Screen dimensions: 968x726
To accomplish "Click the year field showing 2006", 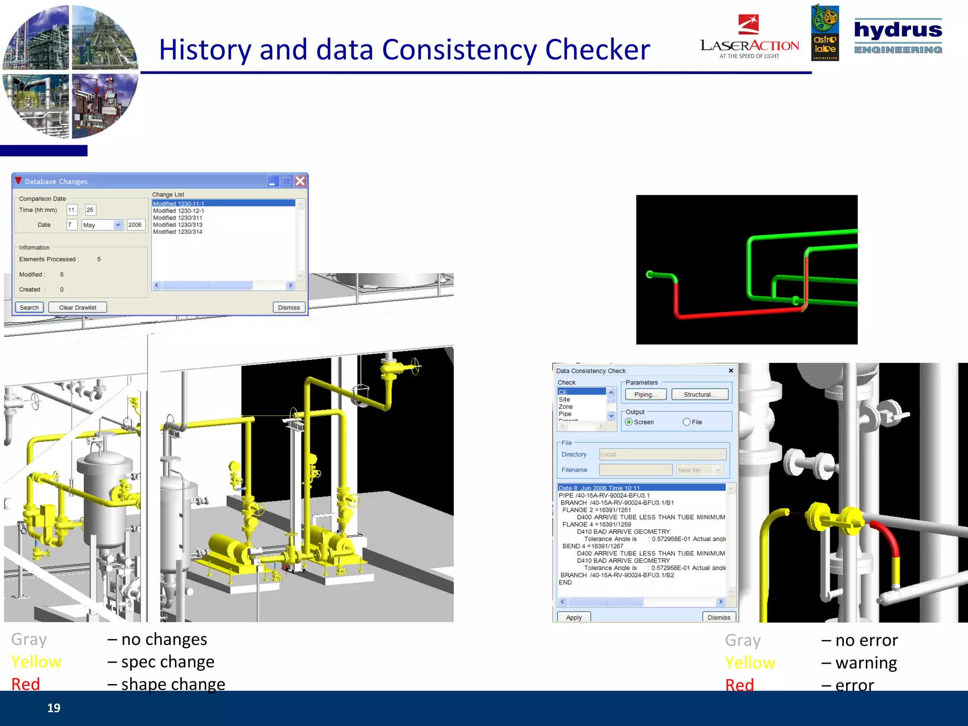I will tap(135, 225).
